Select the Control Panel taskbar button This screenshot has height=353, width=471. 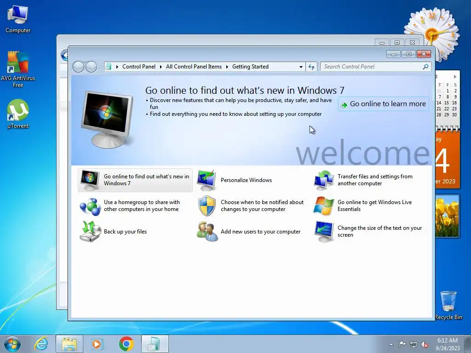155,344
